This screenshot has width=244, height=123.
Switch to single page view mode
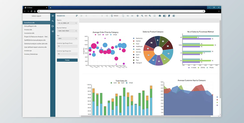(x=164, y=16)
